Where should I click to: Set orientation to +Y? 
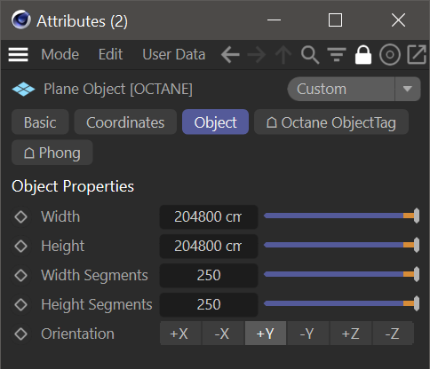(x=266, y=334)
